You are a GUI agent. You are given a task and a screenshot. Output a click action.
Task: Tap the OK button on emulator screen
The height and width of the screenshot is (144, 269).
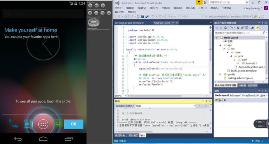click(74, 124)
